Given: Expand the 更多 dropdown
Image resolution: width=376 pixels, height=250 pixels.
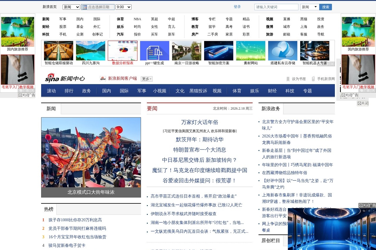Looking at the screenshot, I should tap(147, 79).
